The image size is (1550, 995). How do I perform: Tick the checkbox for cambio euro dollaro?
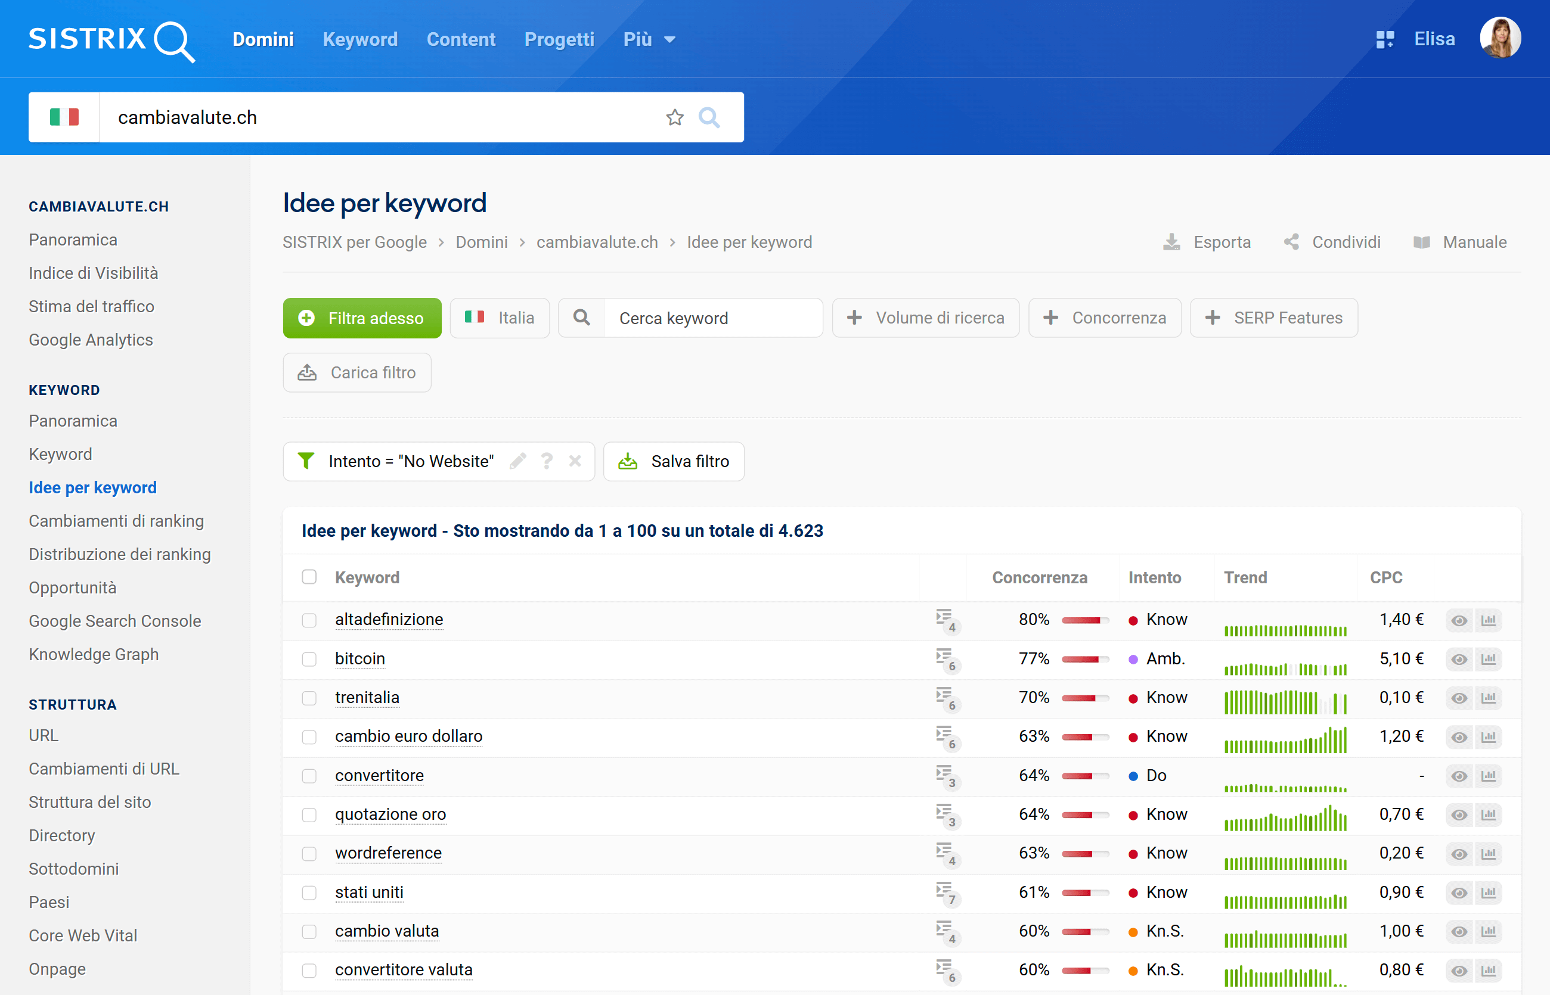309,737
